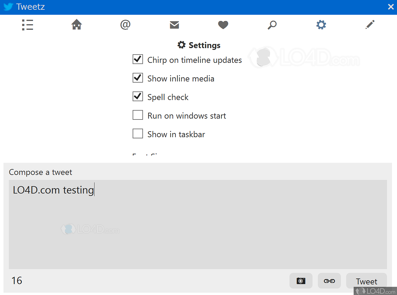Image resolution: width=397 pixels, height=295 pixels.
Task: Enable Run on windows start
Action: [x=138, y=115]
